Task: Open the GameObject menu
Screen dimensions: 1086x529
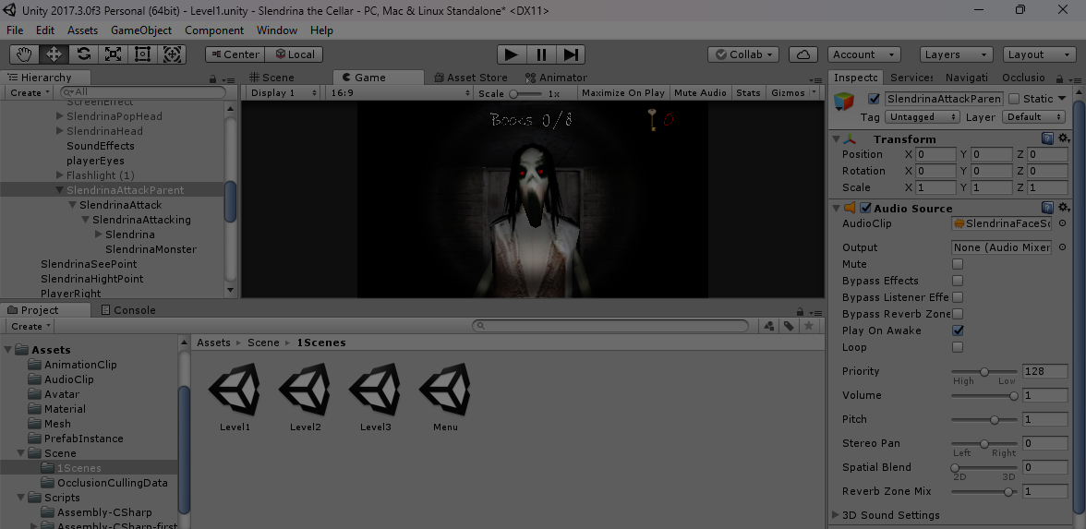Action: click(141, 30)
